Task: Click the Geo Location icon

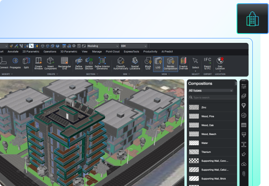Action: tap(220, 63)
